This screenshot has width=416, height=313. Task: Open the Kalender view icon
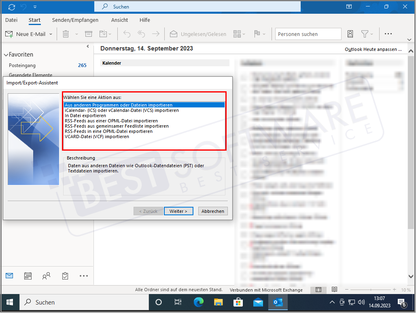pos(28,276)
